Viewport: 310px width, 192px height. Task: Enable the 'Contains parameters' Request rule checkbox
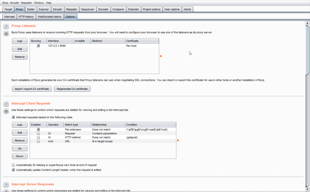click(38, 133)
